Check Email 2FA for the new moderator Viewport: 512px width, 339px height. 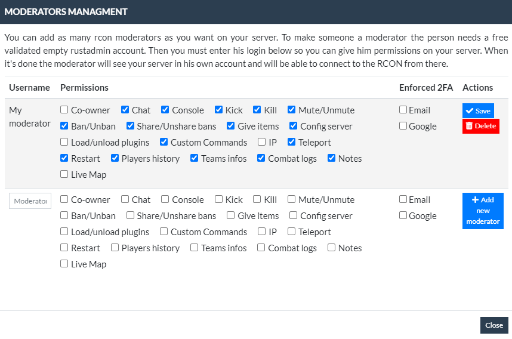click(403, 199)
